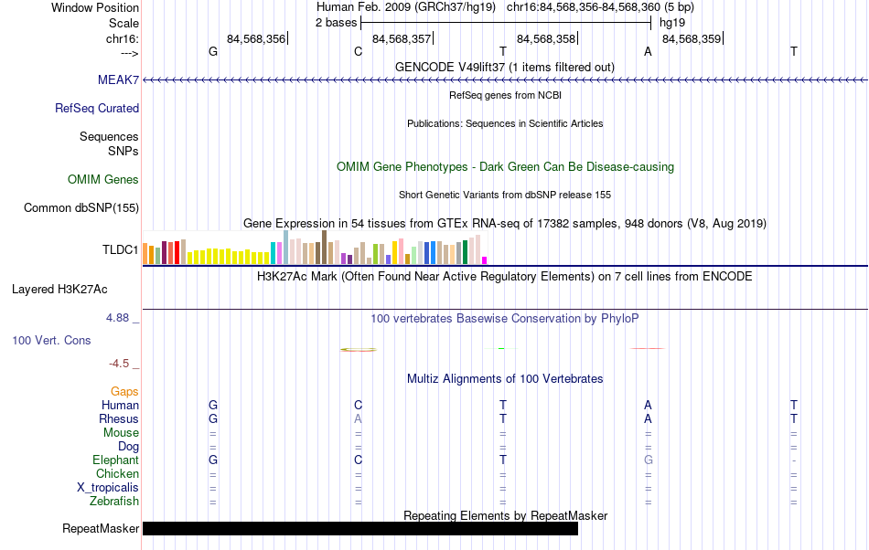Viewport: 869px width, 550px height.
Task: Click the hg19 label beside scale bar
Action: [672, 23]
